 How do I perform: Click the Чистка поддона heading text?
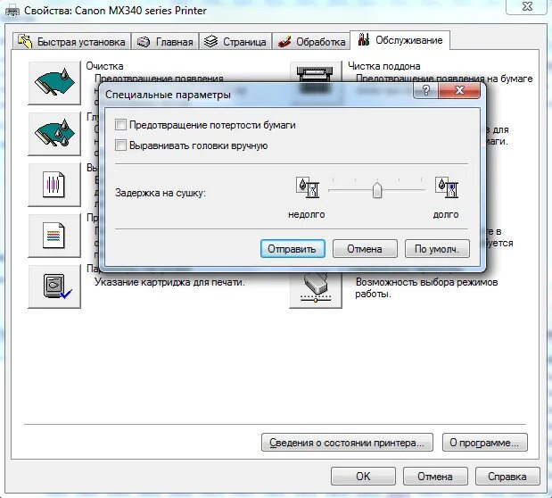point(384,66)
